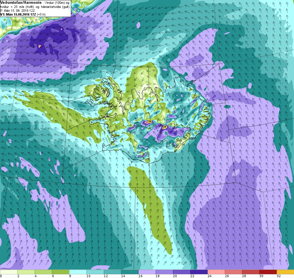The width and height of the screenshot is (294, 278).
Task: Click the dark red 30–32 m/s legend swatch
Action: point(268,272)
